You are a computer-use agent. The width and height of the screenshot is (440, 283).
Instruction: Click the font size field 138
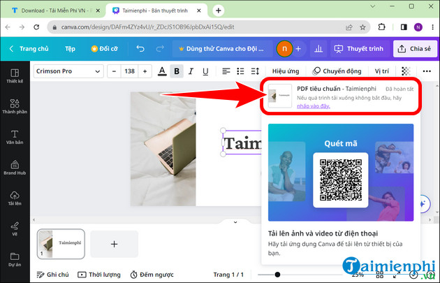[x=130, y=71]
